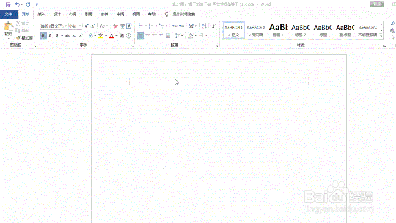The width and height of the screenshot is (396, 223).
Task: Switch to the Design tab
Action: (x=57, y=14)
